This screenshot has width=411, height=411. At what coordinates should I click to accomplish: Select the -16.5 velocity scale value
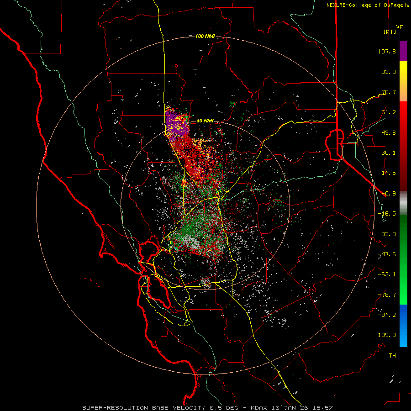tap(387, 214)
